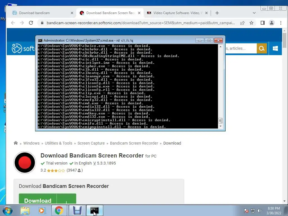Open the Windows Start button
Viewport: 288px width, 216px height.
coord(8,210)
